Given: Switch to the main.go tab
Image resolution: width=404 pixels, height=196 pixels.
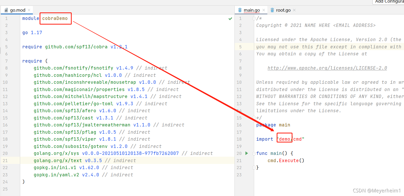Looking at the screenshot, I should coord(252,10).
